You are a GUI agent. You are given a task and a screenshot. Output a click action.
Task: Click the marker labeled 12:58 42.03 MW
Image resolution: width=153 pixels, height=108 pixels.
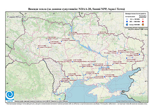(x=86, y=75)
